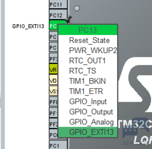Click the PC11 pin box
The height and width of the screenshot is (149, 152).
[x=58, y=5]
